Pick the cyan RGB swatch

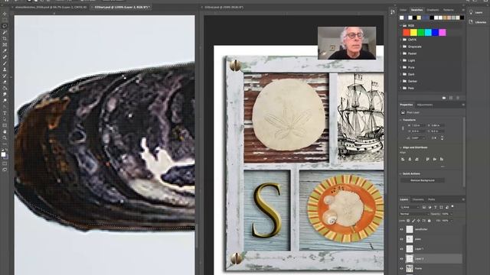tap(428, 32)
